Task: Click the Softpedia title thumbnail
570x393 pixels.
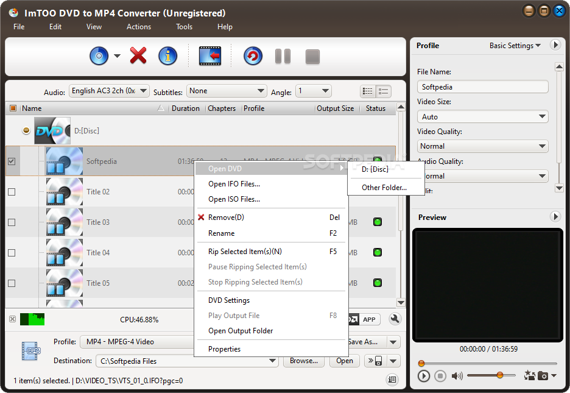Action: click(x=65, y=161)
